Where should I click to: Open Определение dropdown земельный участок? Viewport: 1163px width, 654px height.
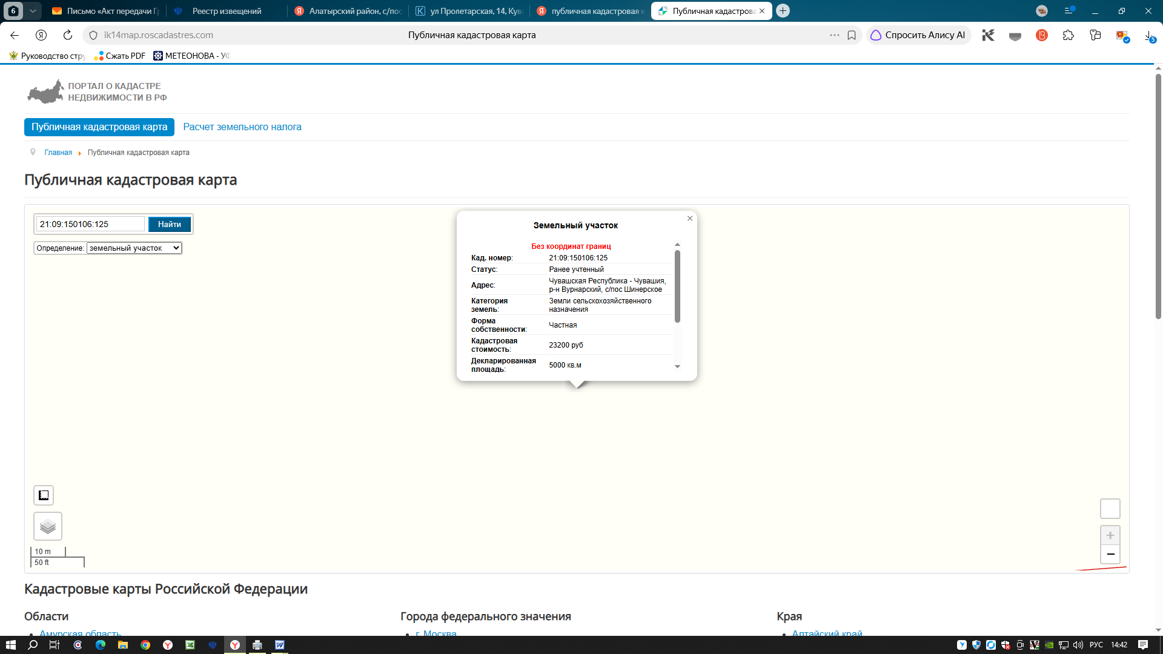click(x=134, y=248)
